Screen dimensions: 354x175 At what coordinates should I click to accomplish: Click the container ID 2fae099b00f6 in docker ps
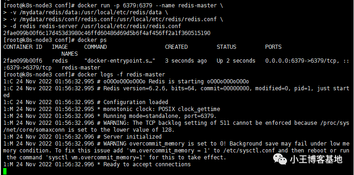coord(23,61)
